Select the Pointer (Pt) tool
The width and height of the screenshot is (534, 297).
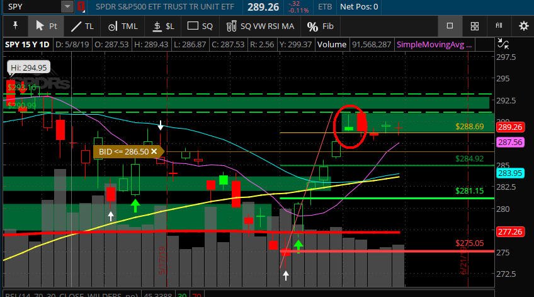[x=46, y=26]
